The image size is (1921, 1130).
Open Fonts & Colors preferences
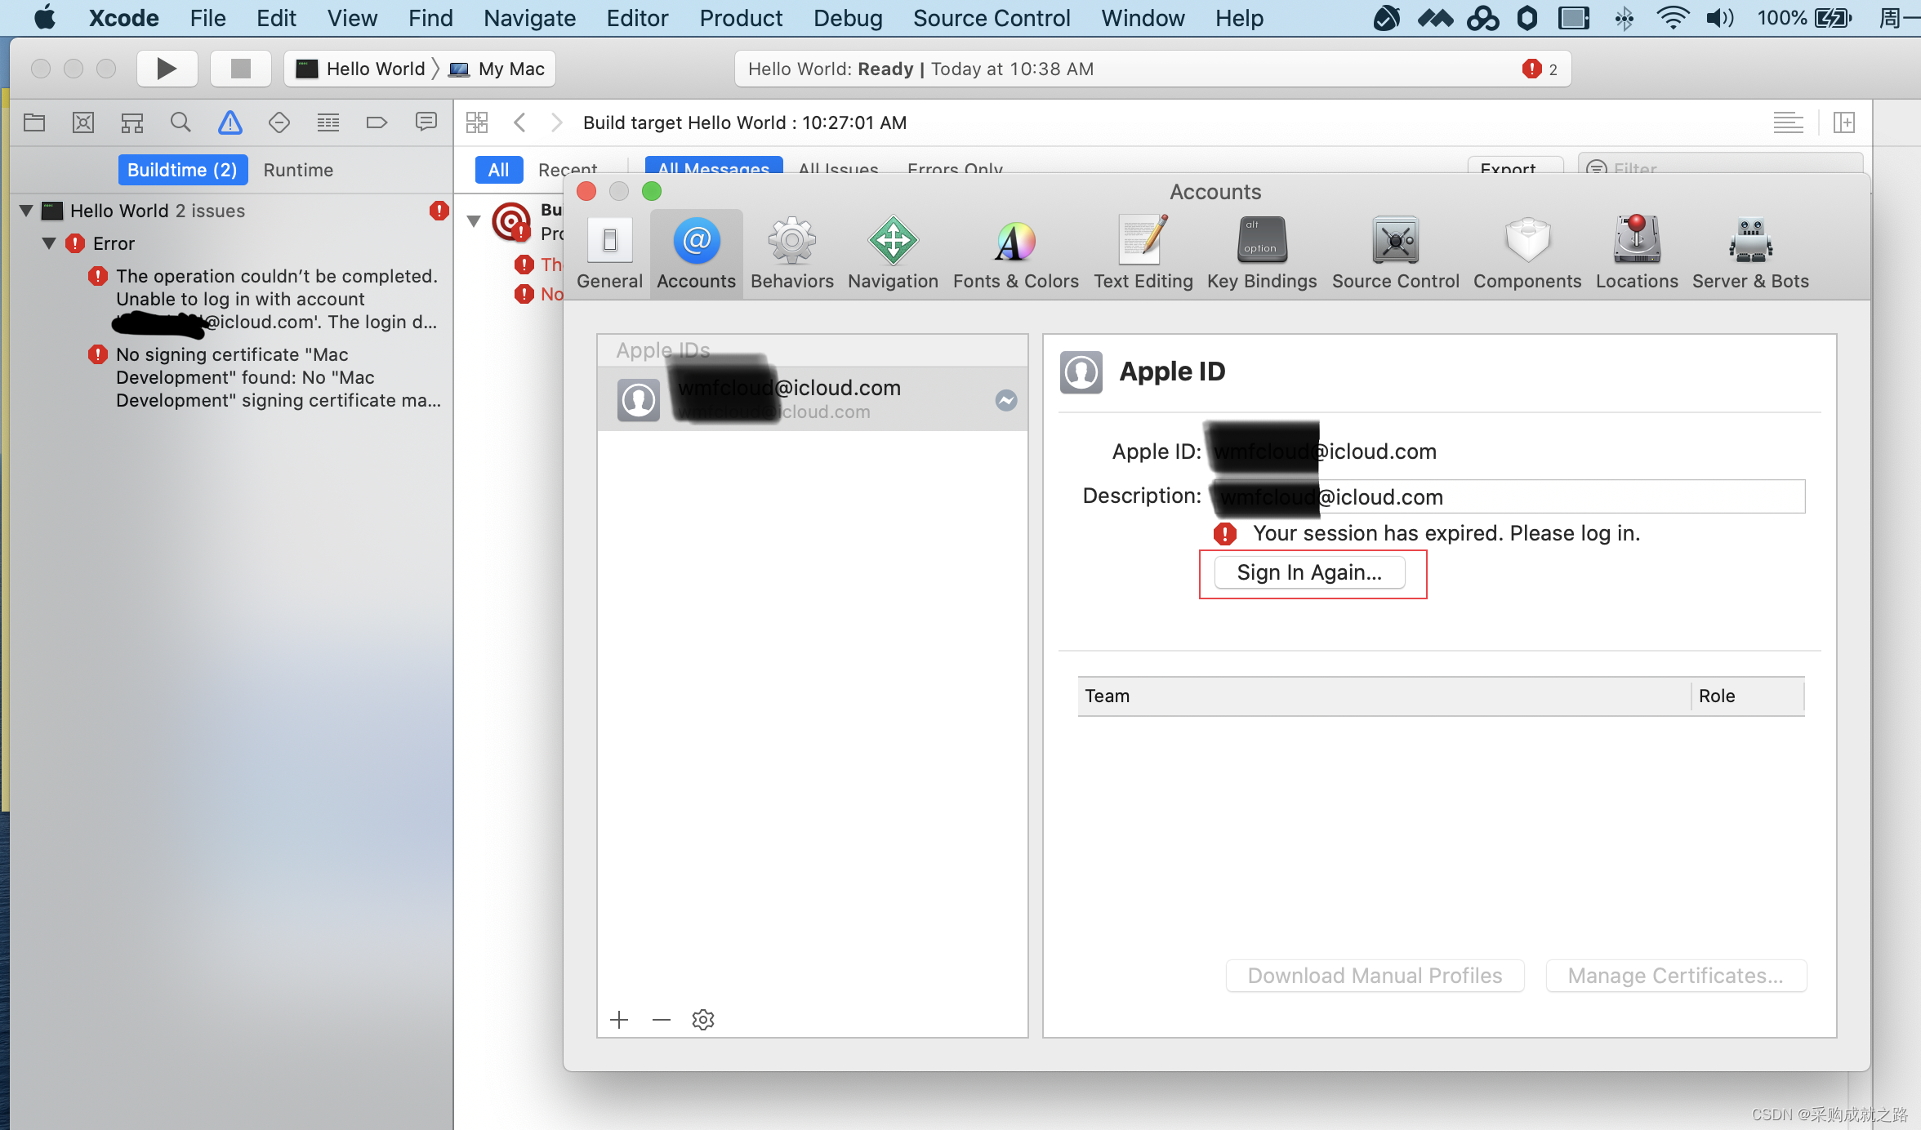pyautogui.click(x=1015, y=253)
